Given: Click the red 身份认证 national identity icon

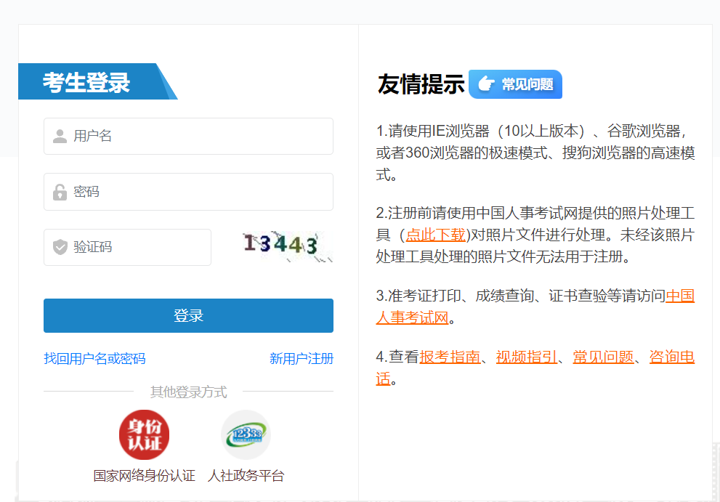Looking at the screenshot, I should tap(144, 434).
